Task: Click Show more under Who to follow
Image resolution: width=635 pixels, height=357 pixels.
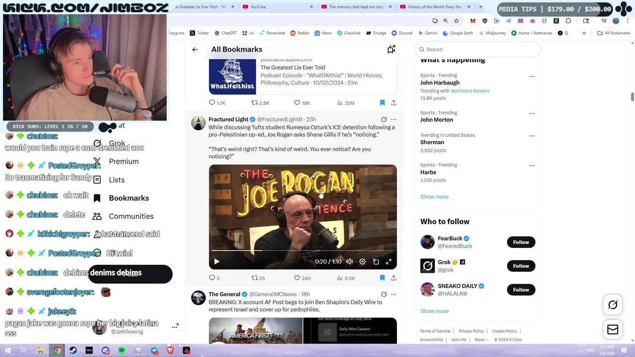Action: click(x=434, y=311)
